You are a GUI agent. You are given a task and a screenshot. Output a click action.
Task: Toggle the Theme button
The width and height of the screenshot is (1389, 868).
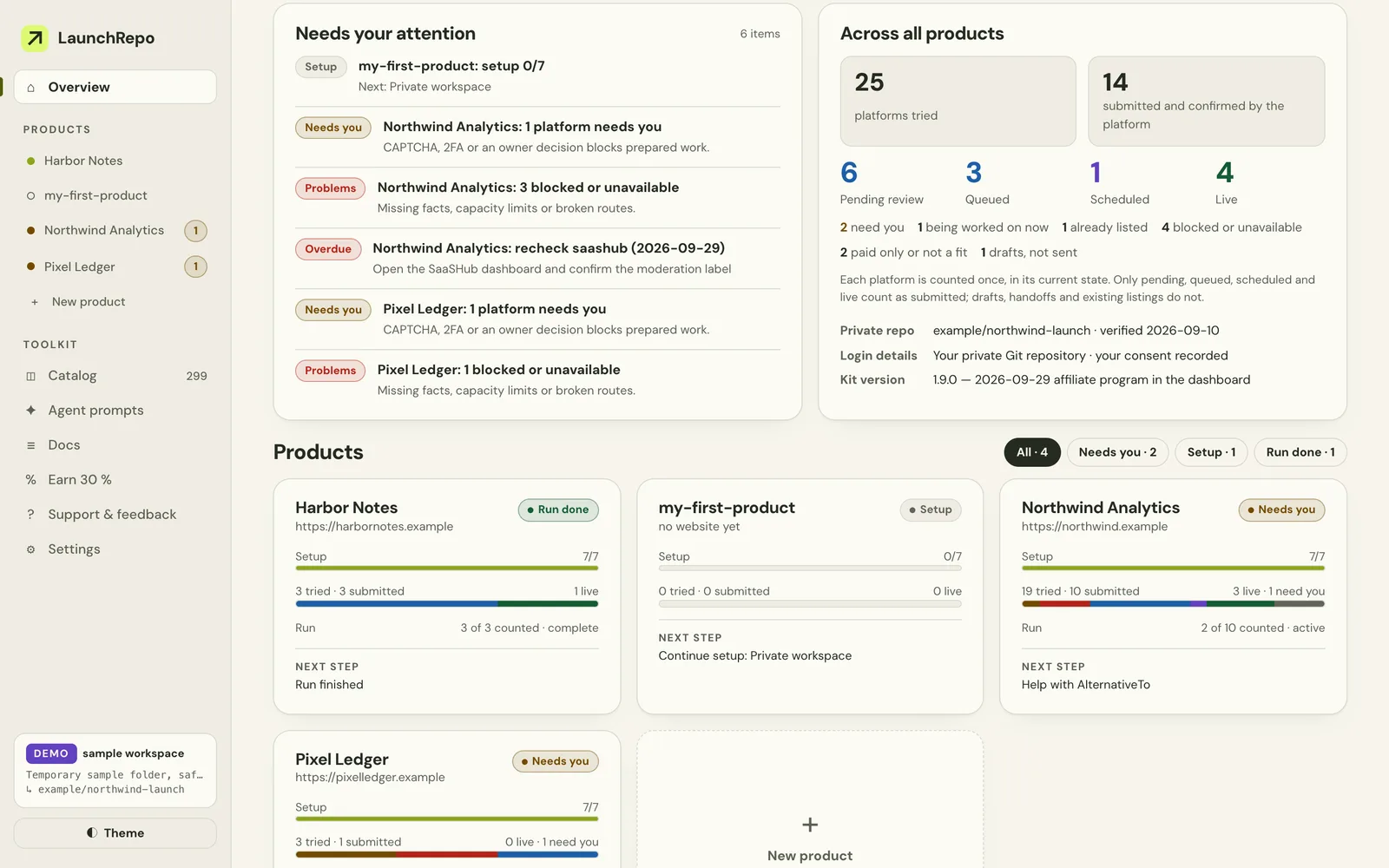[115, 833]
